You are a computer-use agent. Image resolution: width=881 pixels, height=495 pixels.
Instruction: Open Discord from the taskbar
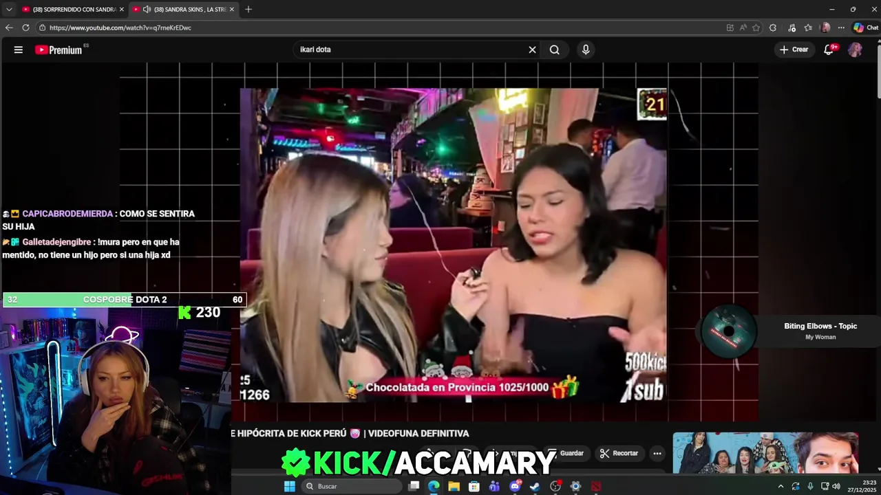click(515, 486)
